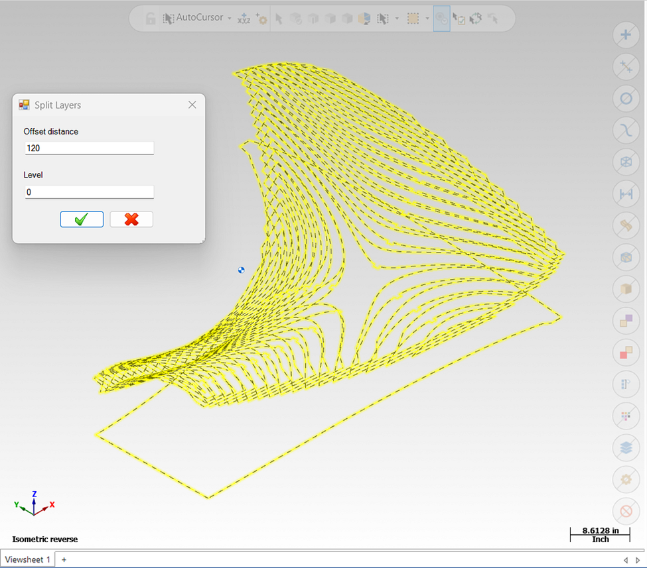Expand the selection method dropdown arrow

click(x=397, y=19)
